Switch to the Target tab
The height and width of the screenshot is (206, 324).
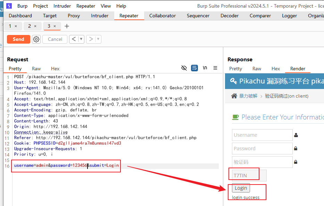[50, 16]
